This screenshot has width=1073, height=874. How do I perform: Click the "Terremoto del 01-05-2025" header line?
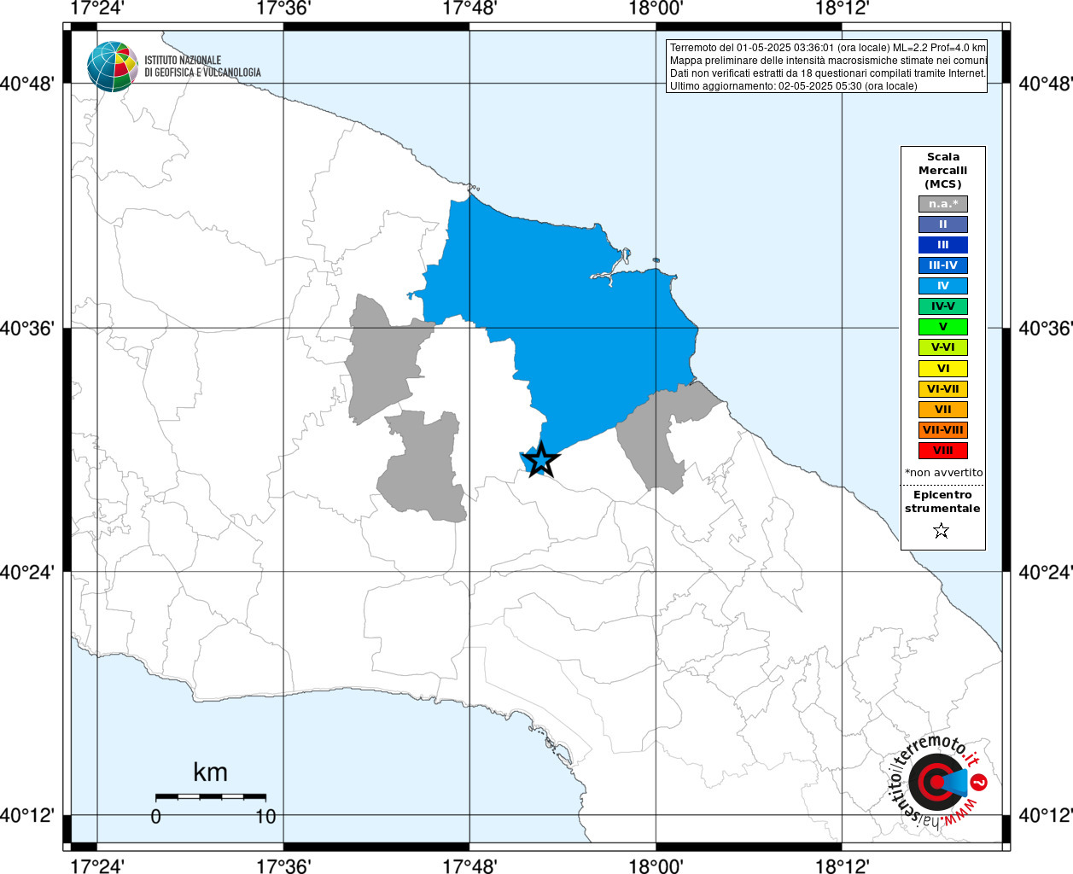pos(828,48)
